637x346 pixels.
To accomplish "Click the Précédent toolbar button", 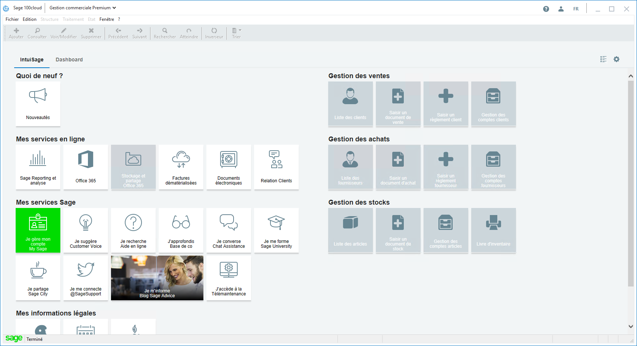I will (x=118, y=33).
